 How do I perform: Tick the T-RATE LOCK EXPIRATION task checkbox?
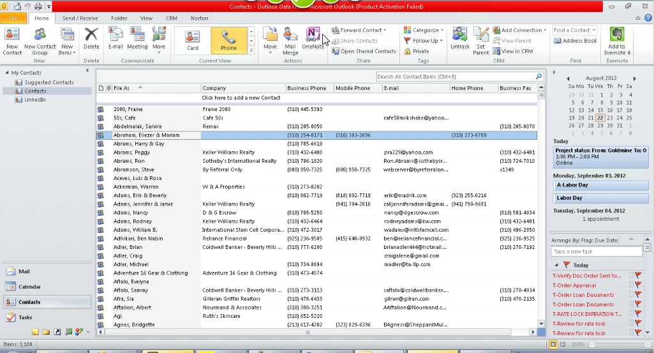point(632,314)
